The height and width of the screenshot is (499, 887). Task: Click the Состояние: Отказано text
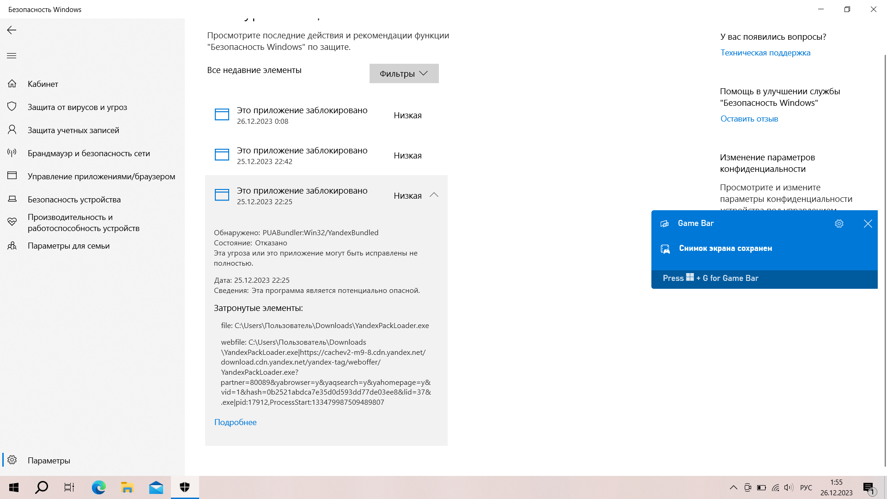tap(250, 243)
